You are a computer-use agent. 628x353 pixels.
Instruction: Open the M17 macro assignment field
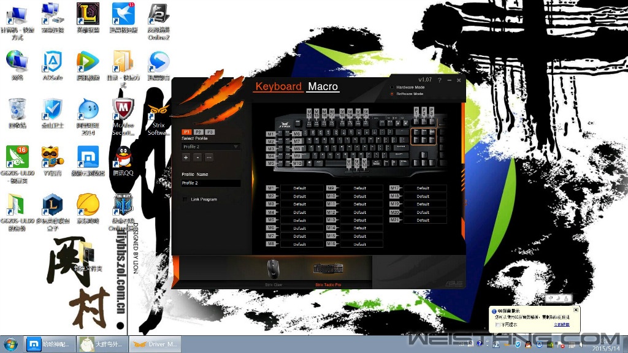(425, 188)
